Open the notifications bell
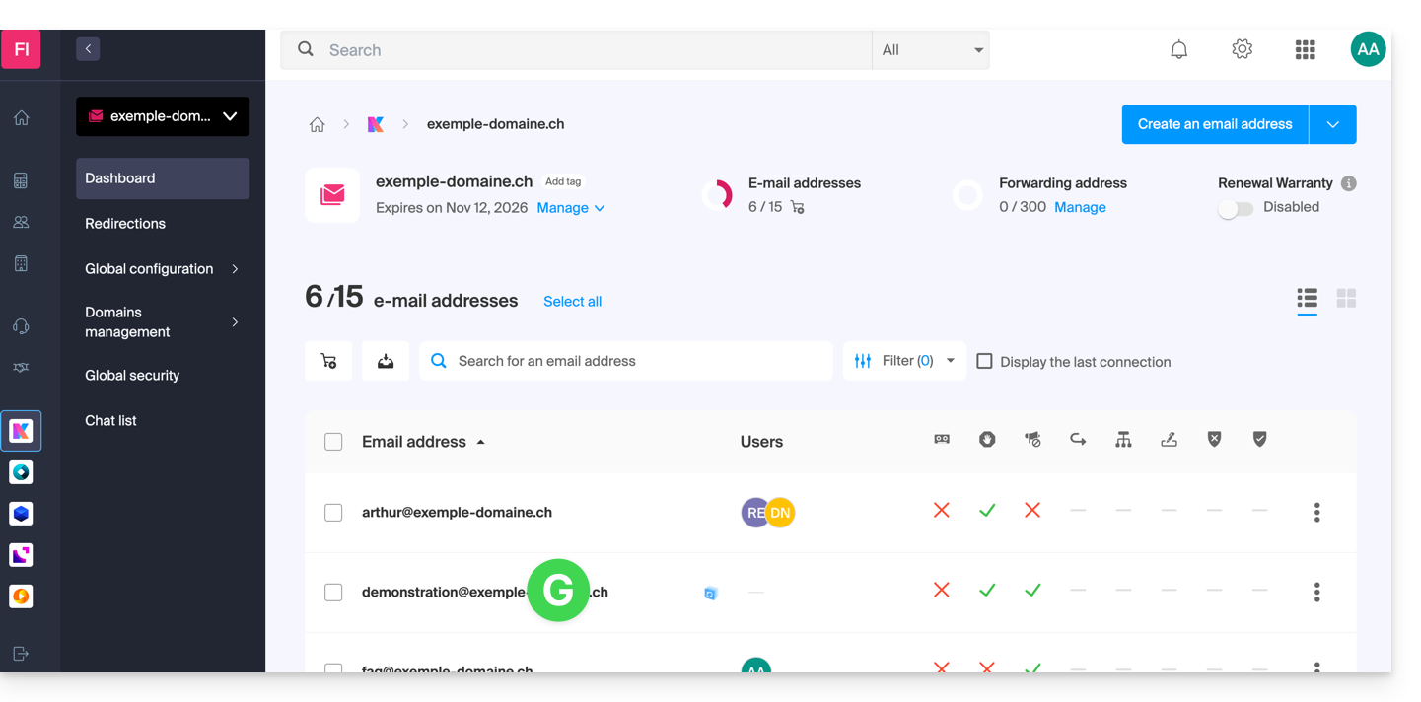The width and height of the screenshot is (1421, 702). tap(1178, 50)
